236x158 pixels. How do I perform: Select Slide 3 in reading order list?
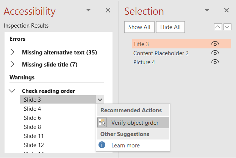pyautogui.click(x=58, y=99)
